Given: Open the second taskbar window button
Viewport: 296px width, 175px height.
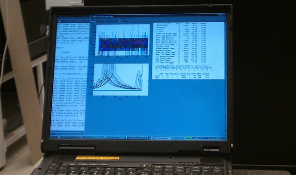Looking at the screenshot, I should [70, 137].
